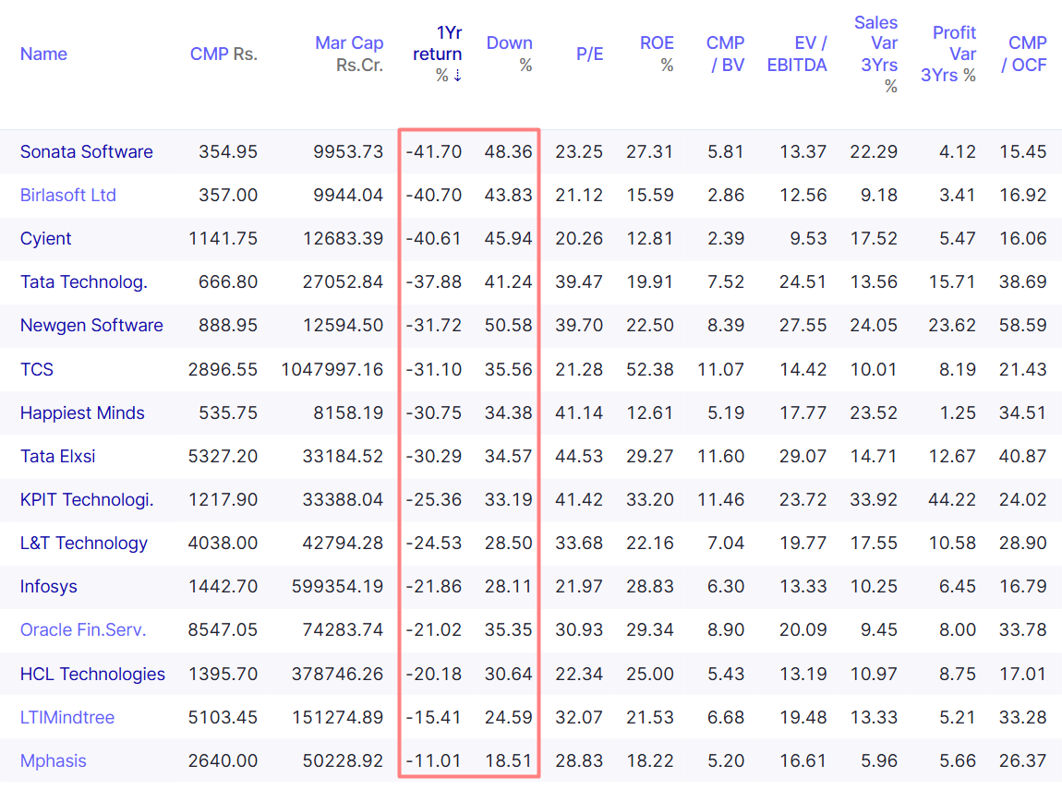Viewport: 1062px width, 789px height.
Task: Open Birlasoft Ltd company link
Action: click(x=68, y=195)
